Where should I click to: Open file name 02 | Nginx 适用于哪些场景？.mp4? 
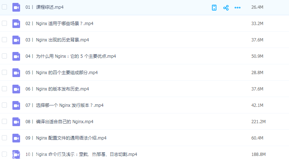point(59,24)
